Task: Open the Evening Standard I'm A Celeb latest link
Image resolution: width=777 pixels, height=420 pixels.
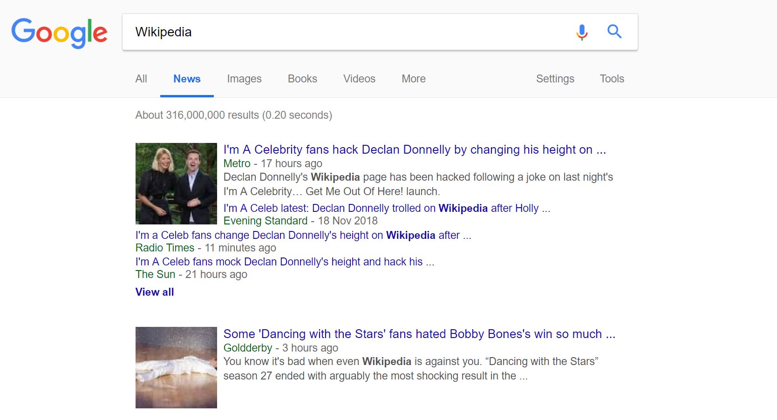Action: coord(387,208)
